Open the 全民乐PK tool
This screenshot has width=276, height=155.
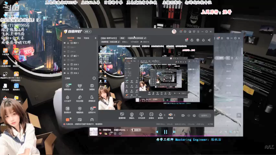tap(92, 110)
